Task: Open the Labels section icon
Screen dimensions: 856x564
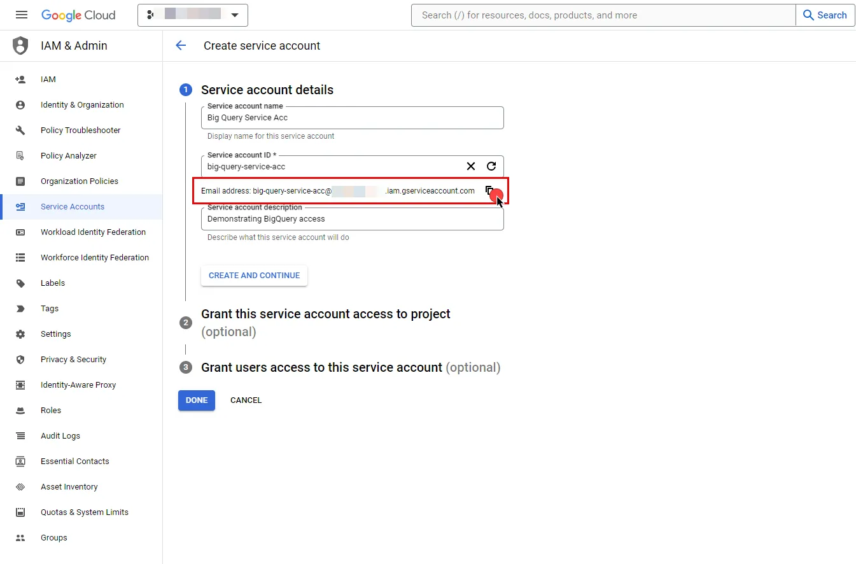Action: tap(21, 283)
